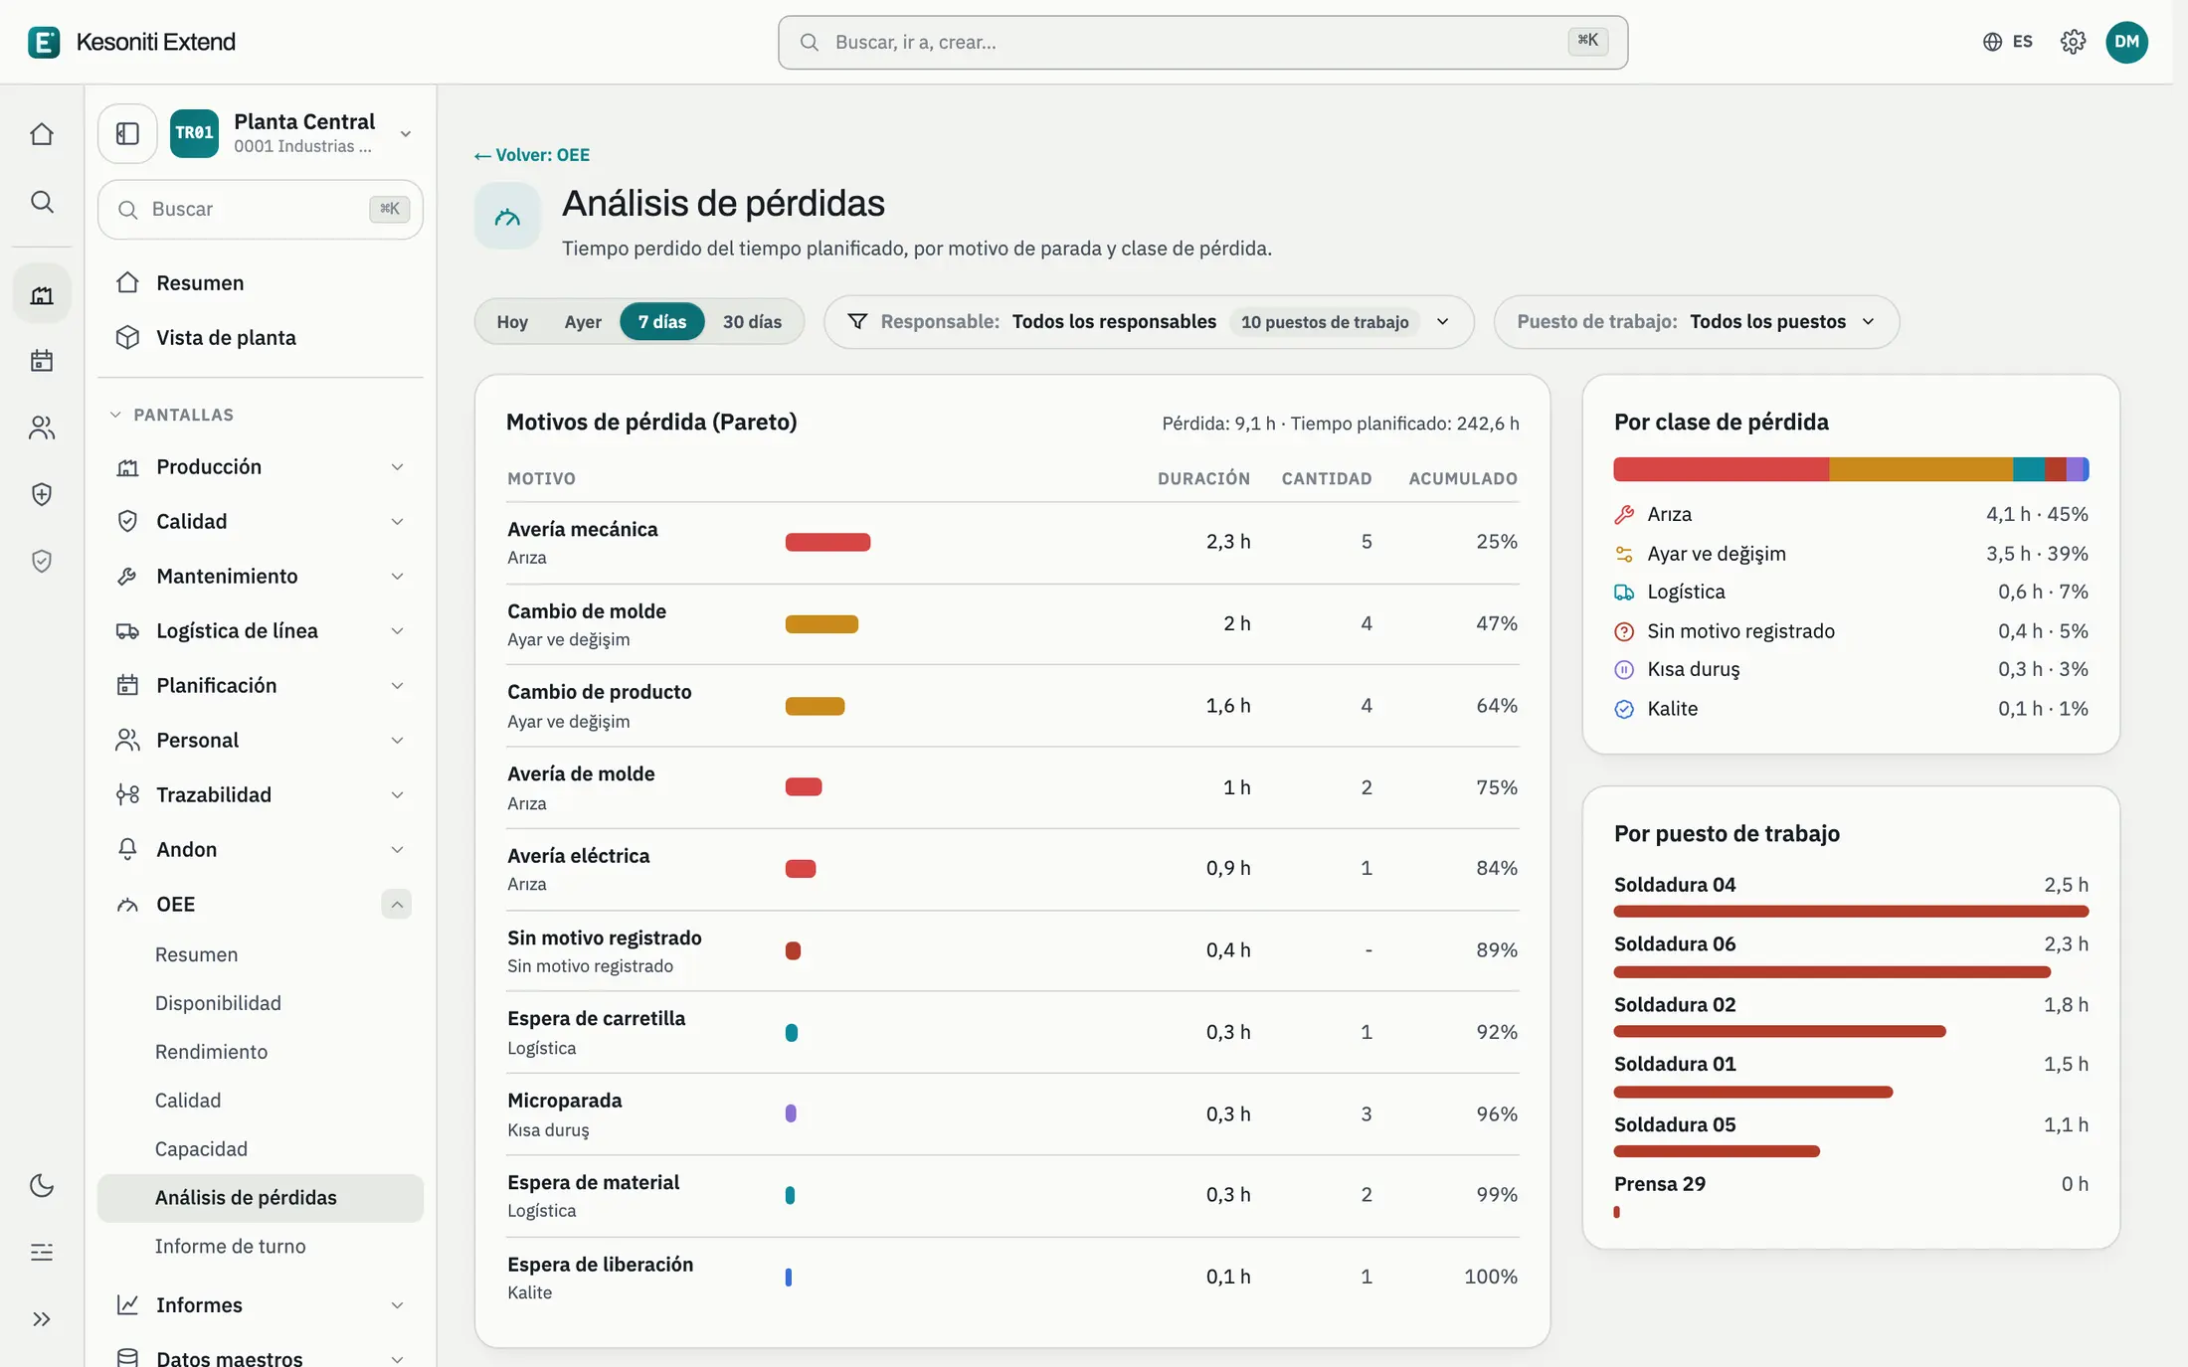
Task: Open the calendar icon in left rail
Action: click(x=42, y=360)
